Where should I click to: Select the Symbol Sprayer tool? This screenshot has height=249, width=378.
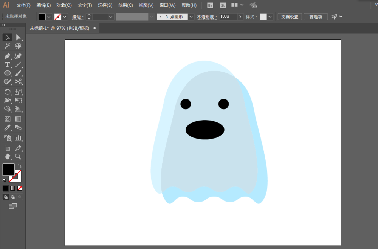pos(8,138)
